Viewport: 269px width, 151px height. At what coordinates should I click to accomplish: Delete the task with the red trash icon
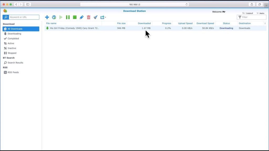(x=89, y=17)
